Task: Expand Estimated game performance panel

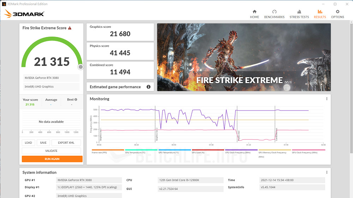Action: pyautogui.click(x=120, y=87)
